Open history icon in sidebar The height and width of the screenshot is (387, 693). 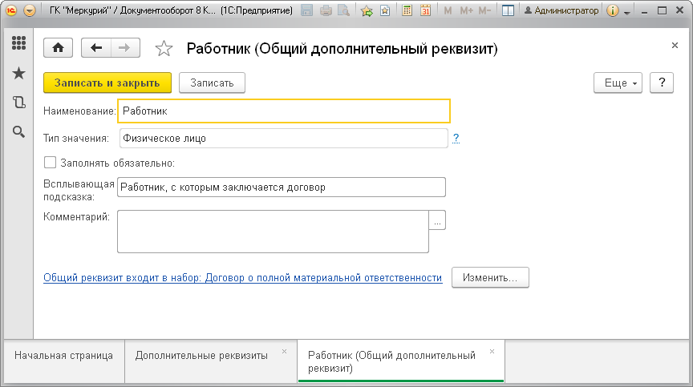click(18, 103)
